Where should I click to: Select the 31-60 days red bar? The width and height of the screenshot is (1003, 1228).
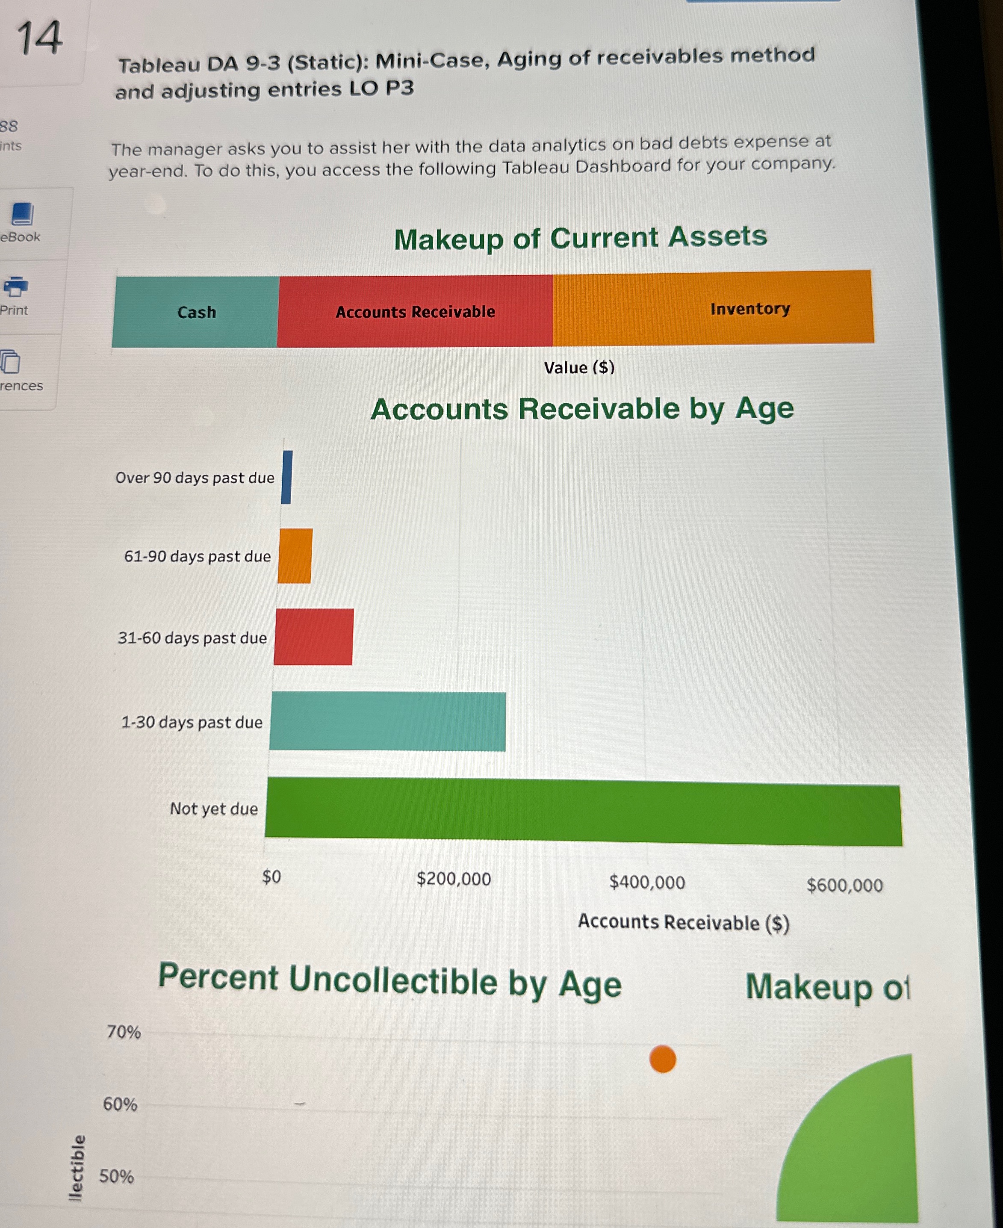pyautogui.click(x=313, y=637)
